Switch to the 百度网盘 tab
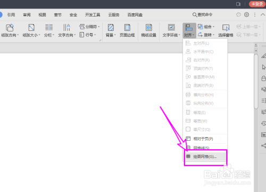 pos(135,15)
